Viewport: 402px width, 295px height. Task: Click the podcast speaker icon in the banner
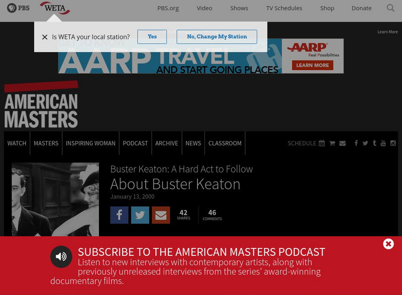point(61,256)
